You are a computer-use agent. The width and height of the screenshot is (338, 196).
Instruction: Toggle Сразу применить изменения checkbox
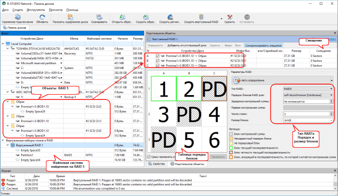pos(148,157)
